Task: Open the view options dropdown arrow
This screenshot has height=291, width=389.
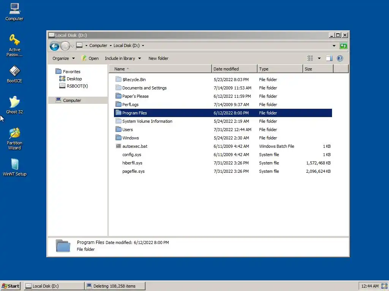Action: point(319,58)
